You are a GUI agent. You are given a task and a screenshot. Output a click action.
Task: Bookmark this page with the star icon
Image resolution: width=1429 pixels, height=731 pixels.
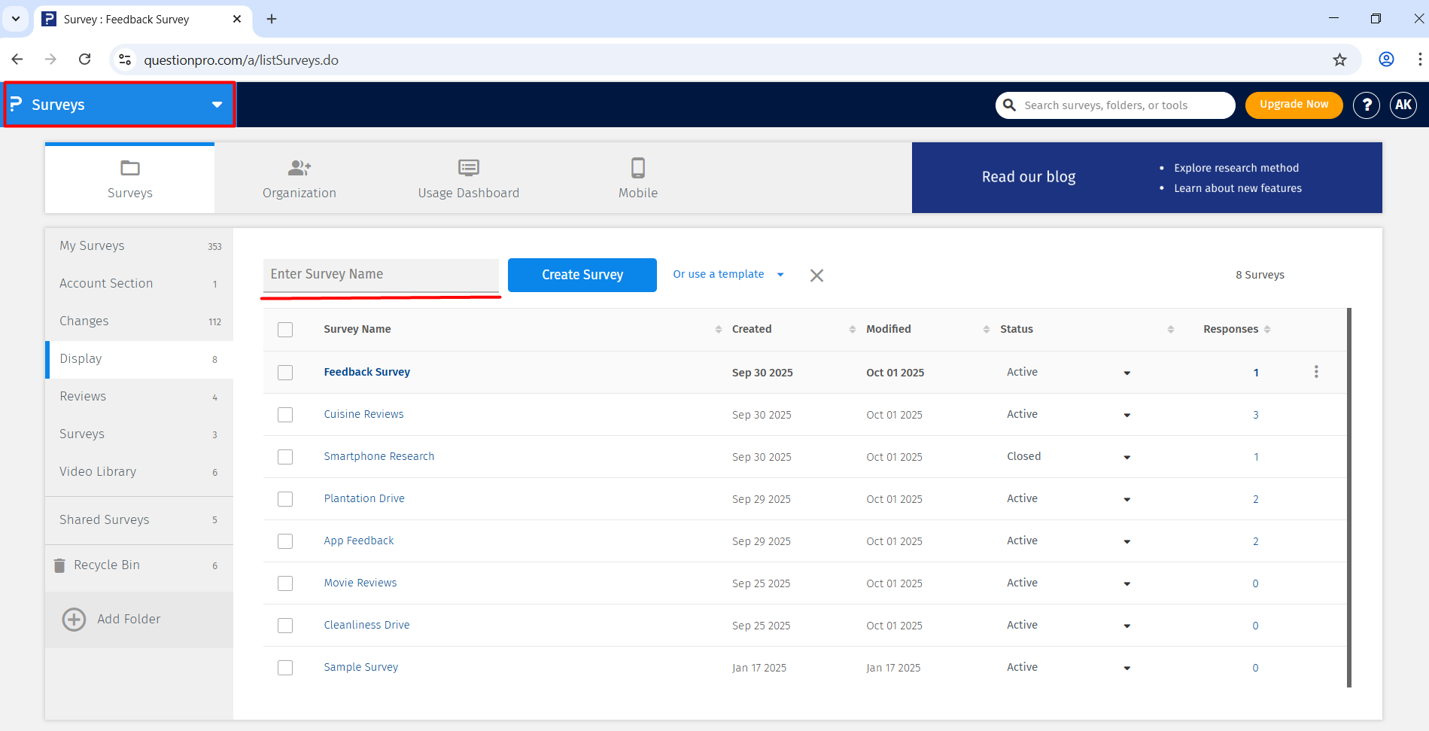[x=1339, y=60]
